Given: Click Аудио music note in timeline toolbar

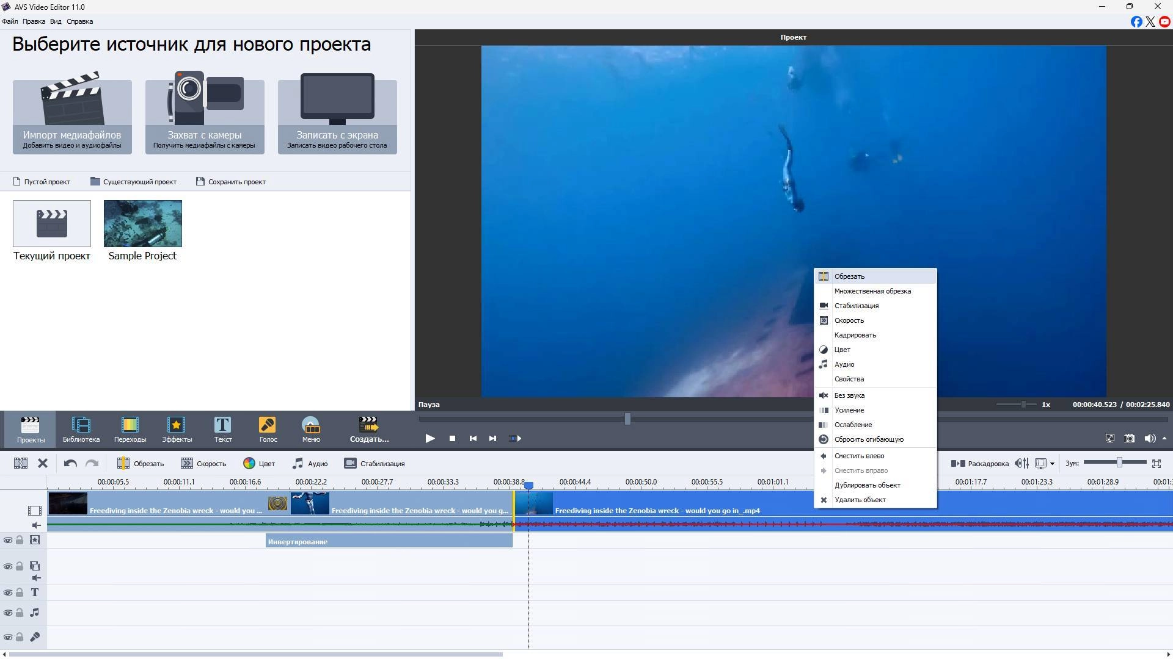Looking at the screenshot, I should pos(310,464).
